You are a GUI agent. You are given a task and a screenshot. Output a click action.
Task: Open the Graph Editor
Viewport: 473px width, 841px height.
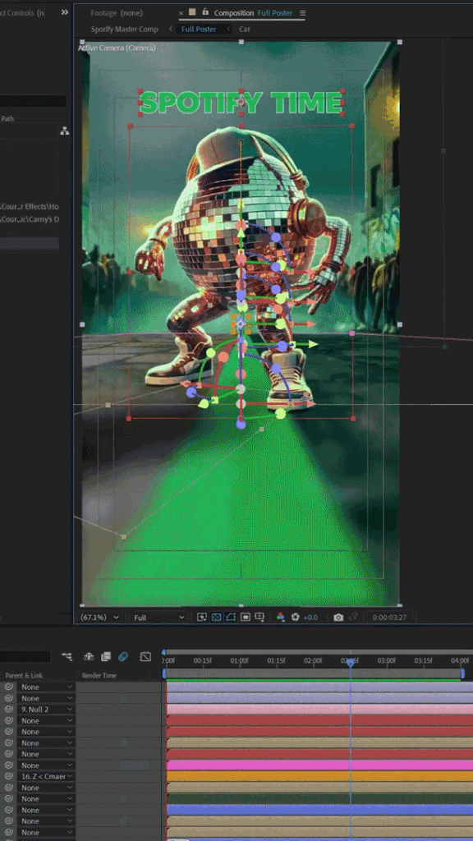click(146, 656)
